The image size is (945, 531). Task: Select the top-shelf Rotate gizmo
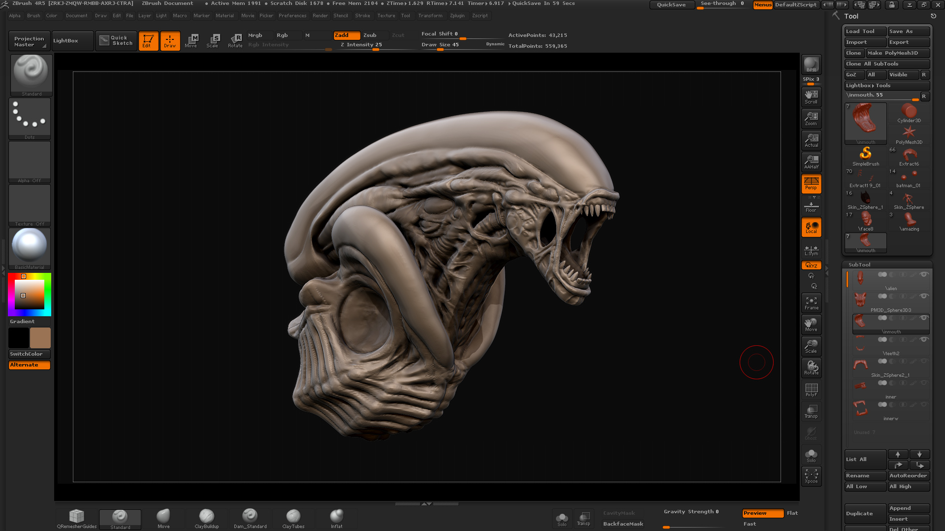(x=235, y=41)
